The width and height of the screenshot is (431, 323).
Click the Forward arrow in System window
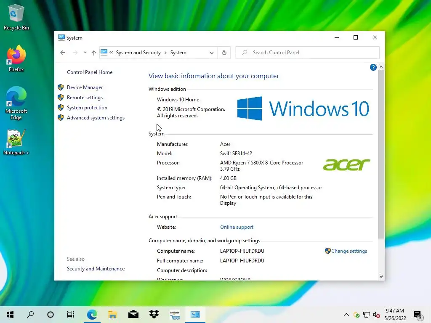coord(75,53)
